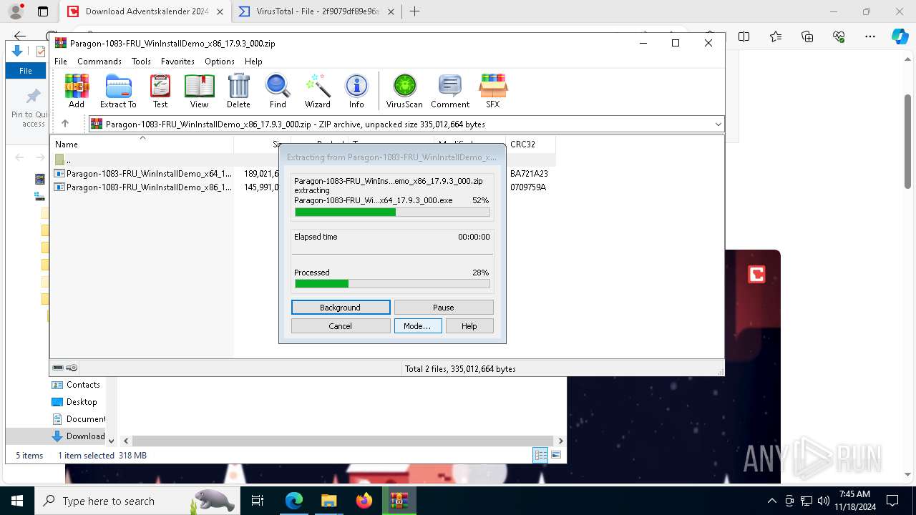Click the Processed total progress bar
Viewport: 916px width, 515px height.
pos(392,284)
